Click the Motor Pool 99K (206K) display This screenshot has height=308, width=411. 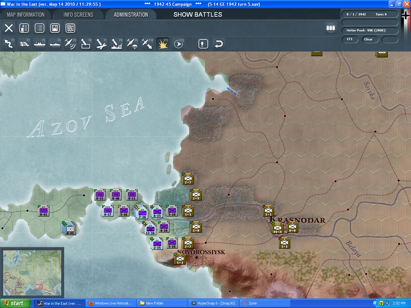[370, 30]
